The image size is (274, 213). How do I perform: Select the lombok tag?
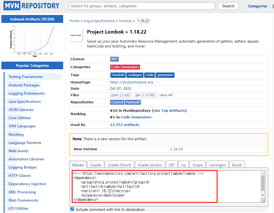click(118, 75)
